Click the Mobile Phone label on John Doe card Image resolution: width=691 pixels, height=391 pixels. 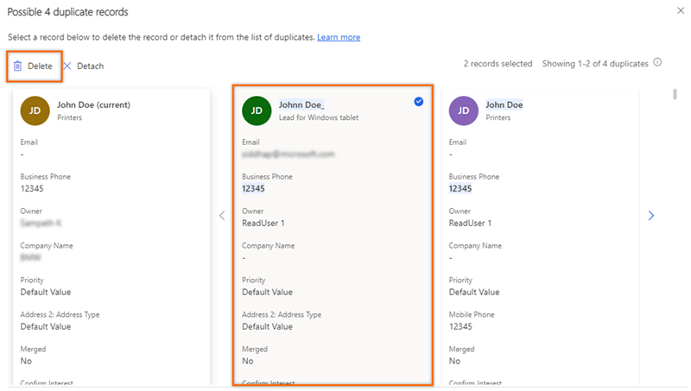472,314
